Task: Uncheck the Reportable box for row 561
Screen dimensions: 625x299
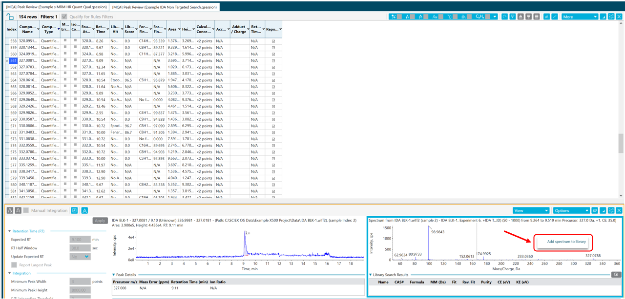Action: (273, 61)
